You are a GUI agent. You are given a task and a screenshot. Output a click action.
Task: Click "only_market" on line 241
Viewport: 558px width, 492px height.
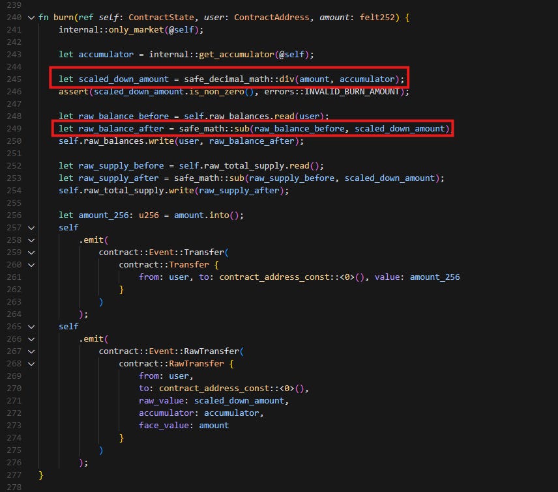[x=136, y=30]
